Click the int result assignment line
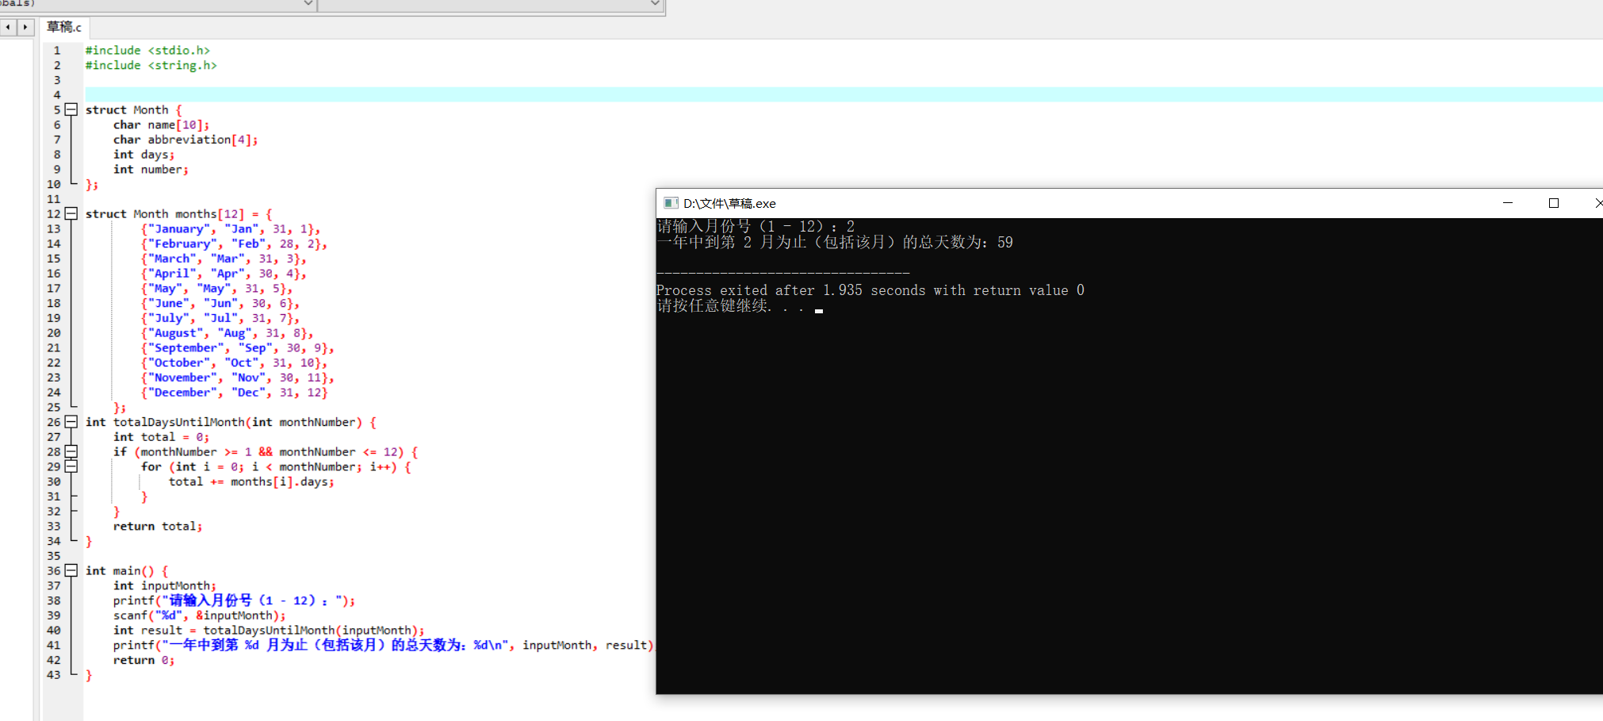Viewport: 1603px width, 721px height. tap(269, 630)
